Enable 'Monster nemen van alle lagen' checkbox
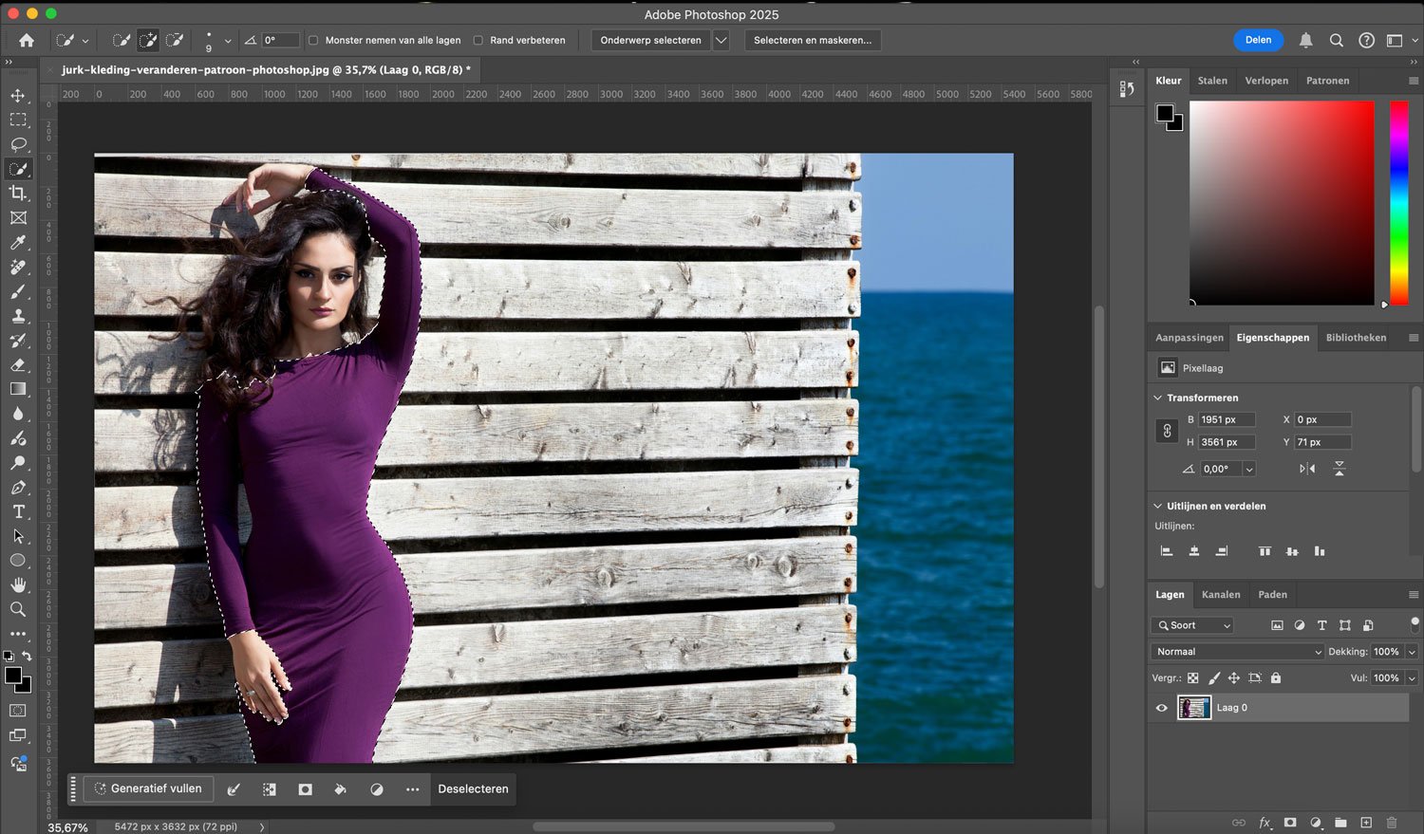The height and width of the screenshot is (834, 1424). (x=313, y=41)
